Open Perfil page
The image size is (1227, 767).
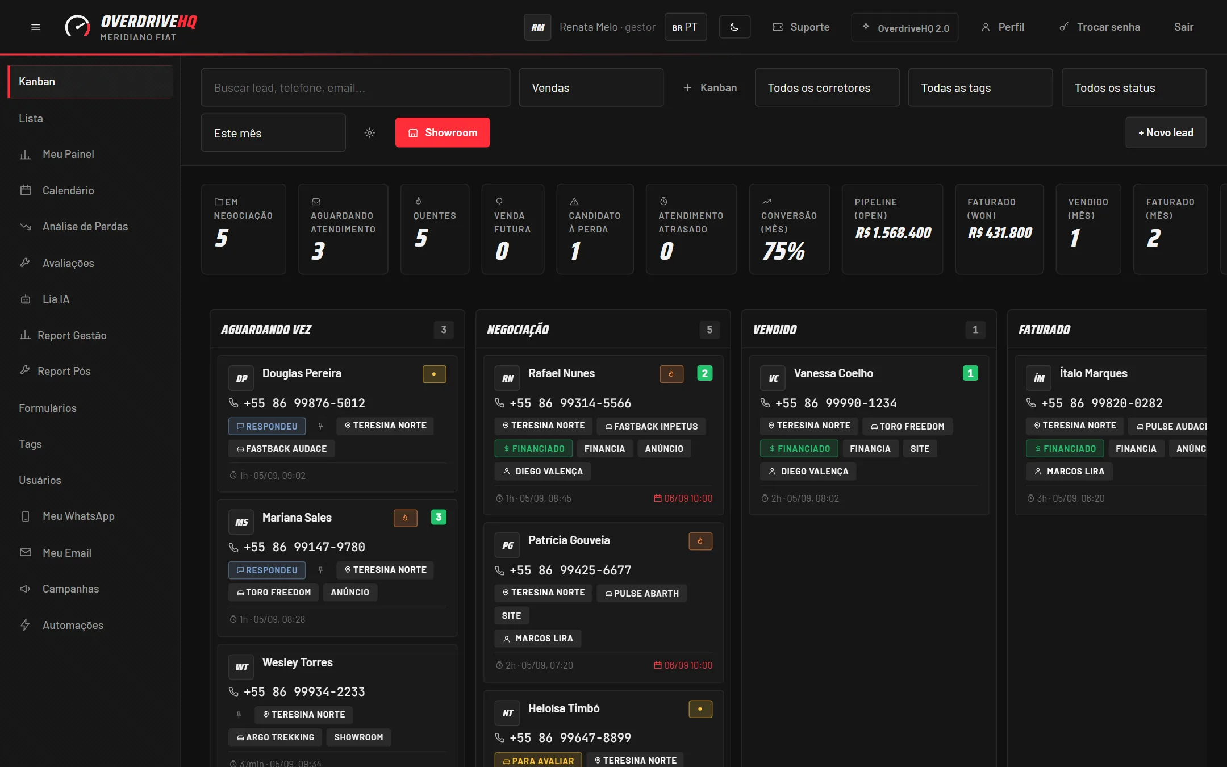pyautogui.click(x=1003, y=27)
